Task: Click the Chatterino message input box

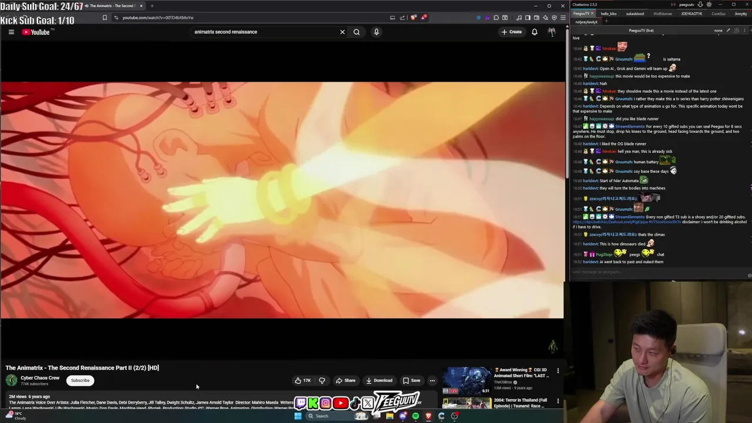Action: [658, 272]
